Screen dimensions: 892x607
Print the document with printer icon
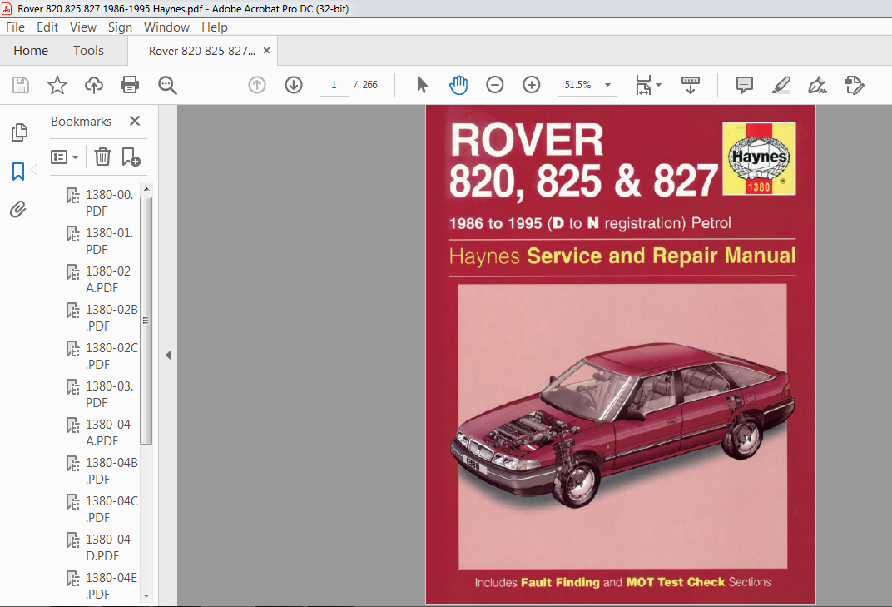(x=130, y=86)
